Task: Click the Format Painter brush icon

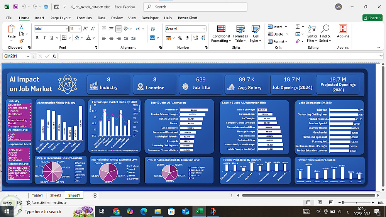Action: tap(21, 41)
